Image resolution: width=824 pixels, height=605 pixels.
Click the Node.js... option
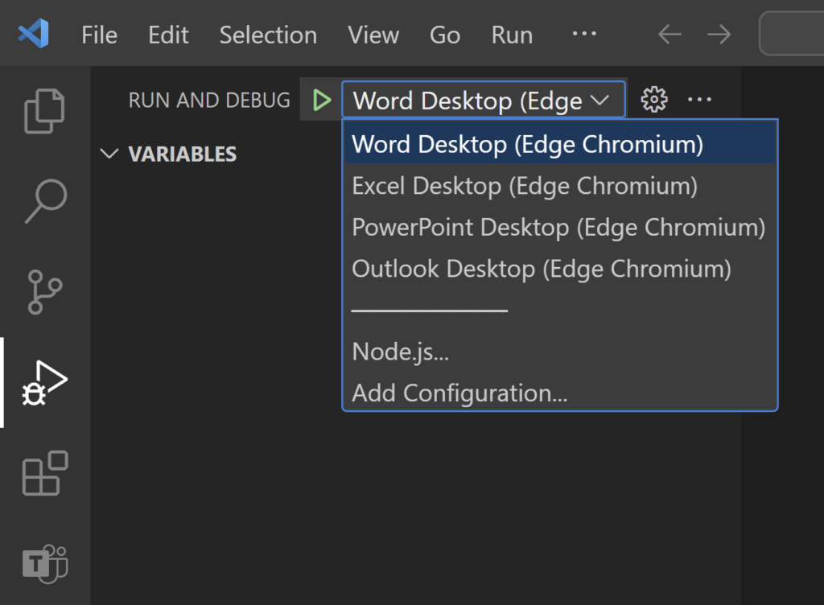tap(400, 352)
